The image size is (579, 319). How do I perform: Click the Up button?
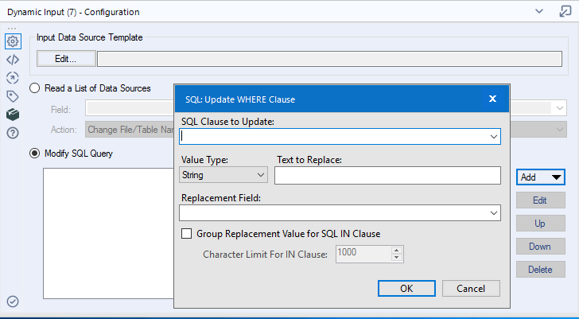coord(541,224)
